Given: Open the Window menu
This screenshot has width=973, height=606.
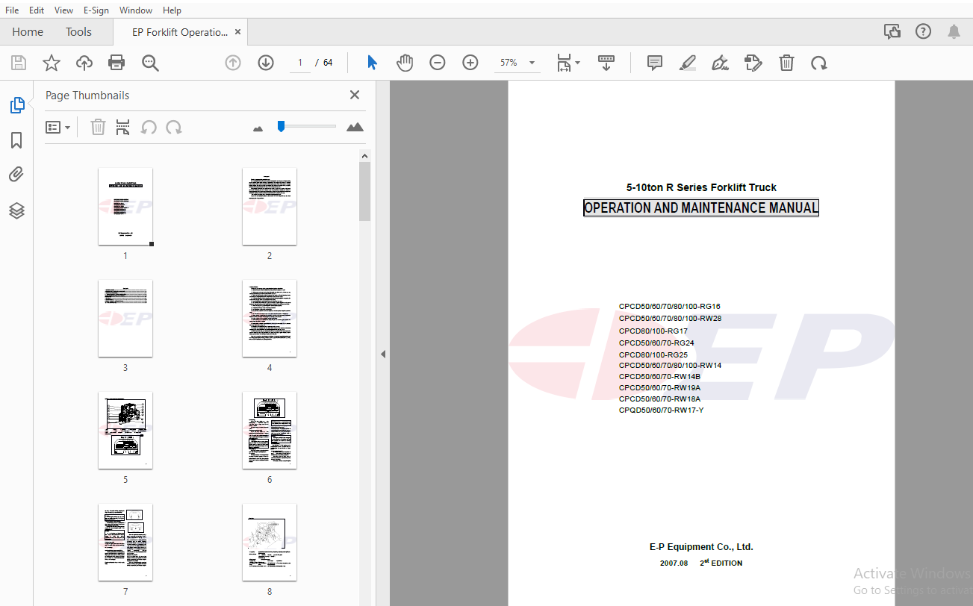Looking at the screenshot, I should 136,10.
